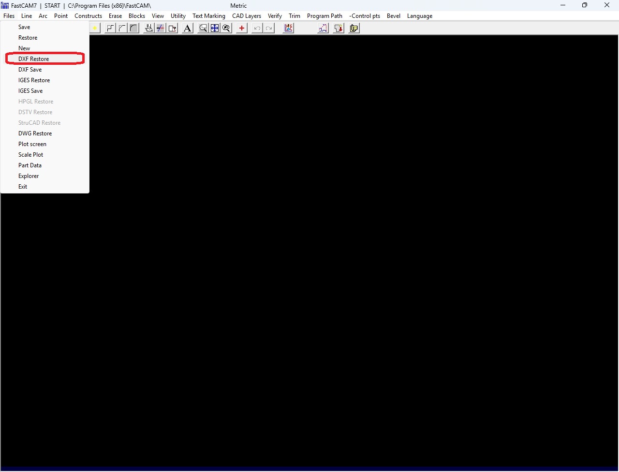619x472 pixels.
Task: Open the Arc menu
Action: [x=43, y=16]
